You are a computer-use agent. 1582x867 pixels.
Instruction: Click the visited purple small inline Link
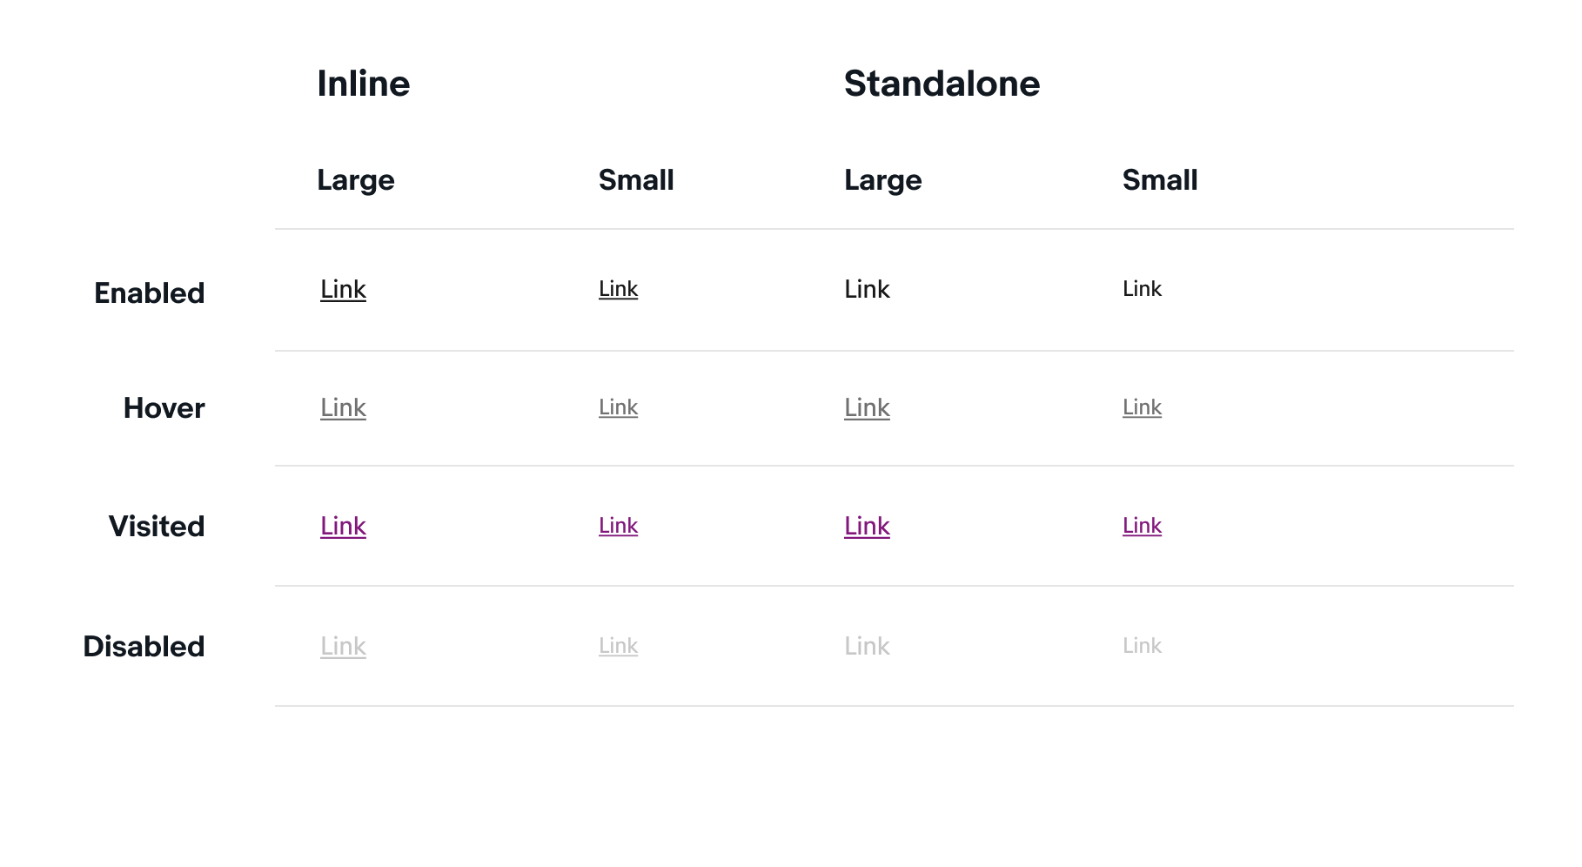618,526
